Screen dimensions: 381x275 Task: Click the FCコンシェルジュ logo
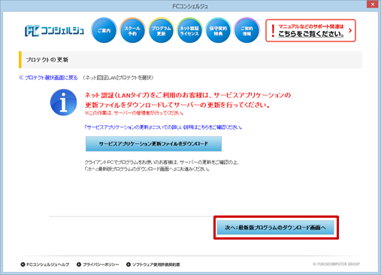pos(54,31)
